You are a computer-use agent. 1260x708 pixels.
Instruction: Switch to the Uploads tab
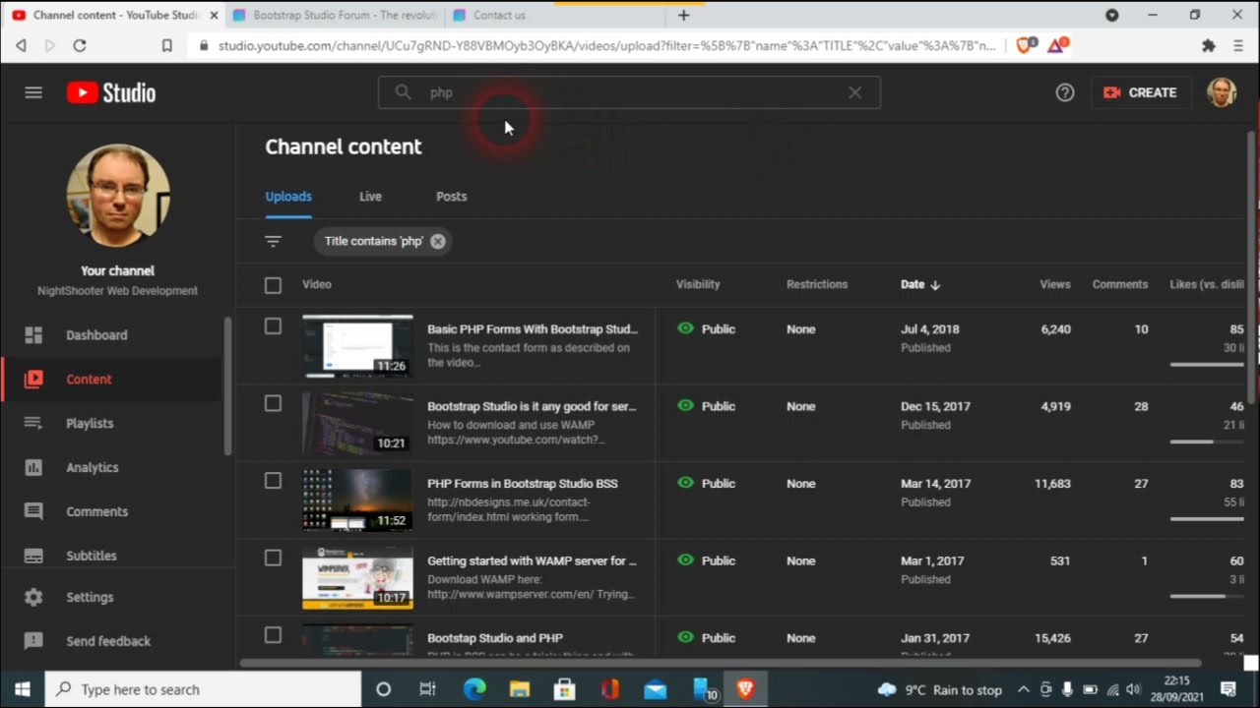click(288, 197)
